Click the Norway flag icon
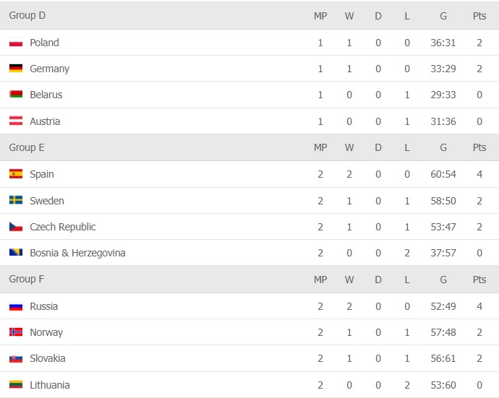 tap(16, 332)
